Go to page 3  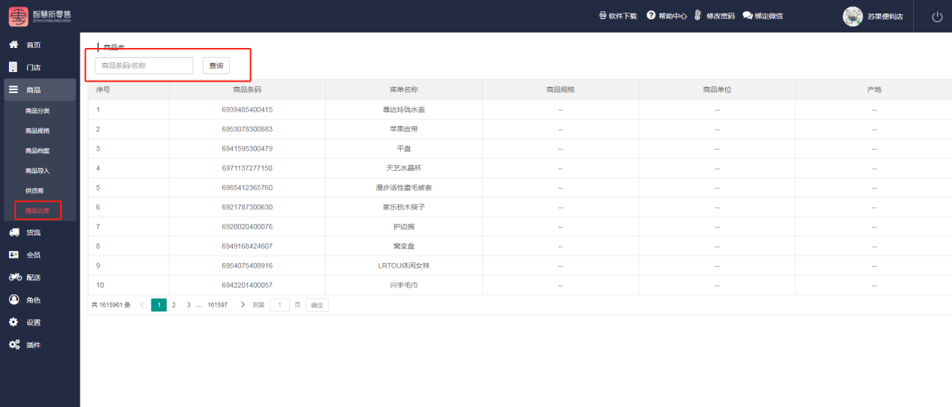[x=188, y=305]
